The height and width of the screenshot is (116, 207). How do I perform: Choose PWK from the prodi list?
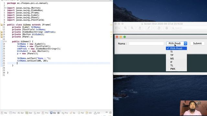point(176,69)
